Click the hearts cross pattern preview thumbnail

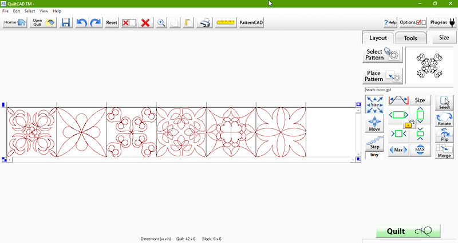[x=429, y=66]
